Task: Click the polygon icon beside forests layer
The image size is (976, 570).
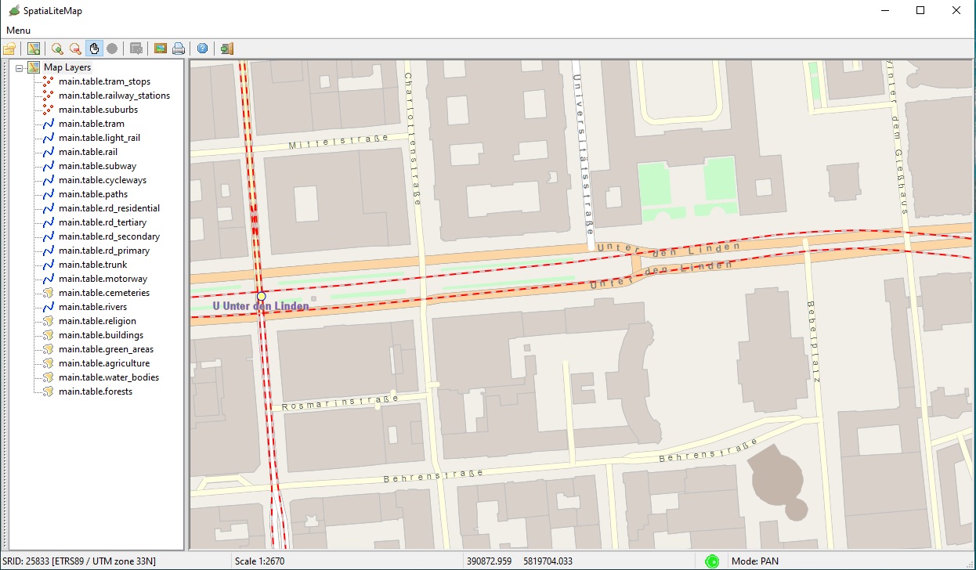Action: click(x=48, y=391)
